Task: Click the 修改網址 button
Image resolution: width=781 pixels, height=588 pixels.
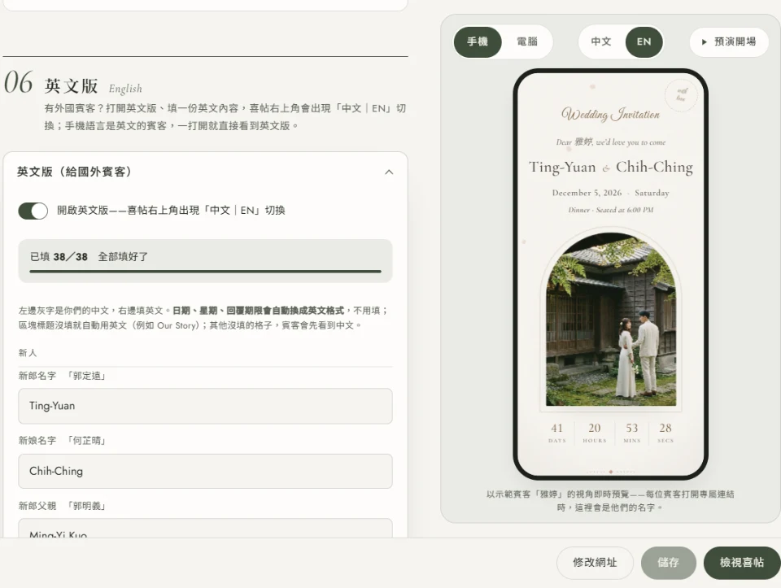Action: pyautogui.click(x=595, y=563)
